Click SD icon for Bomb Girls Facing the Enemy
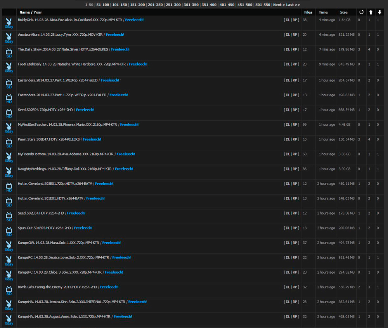Screen dimensions: 388x328 (9, 291)
